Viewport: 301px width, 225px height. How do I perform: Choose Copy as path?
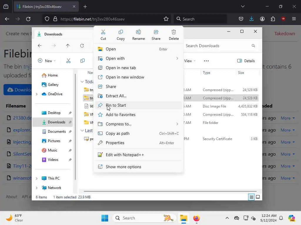tap(138, 133)
